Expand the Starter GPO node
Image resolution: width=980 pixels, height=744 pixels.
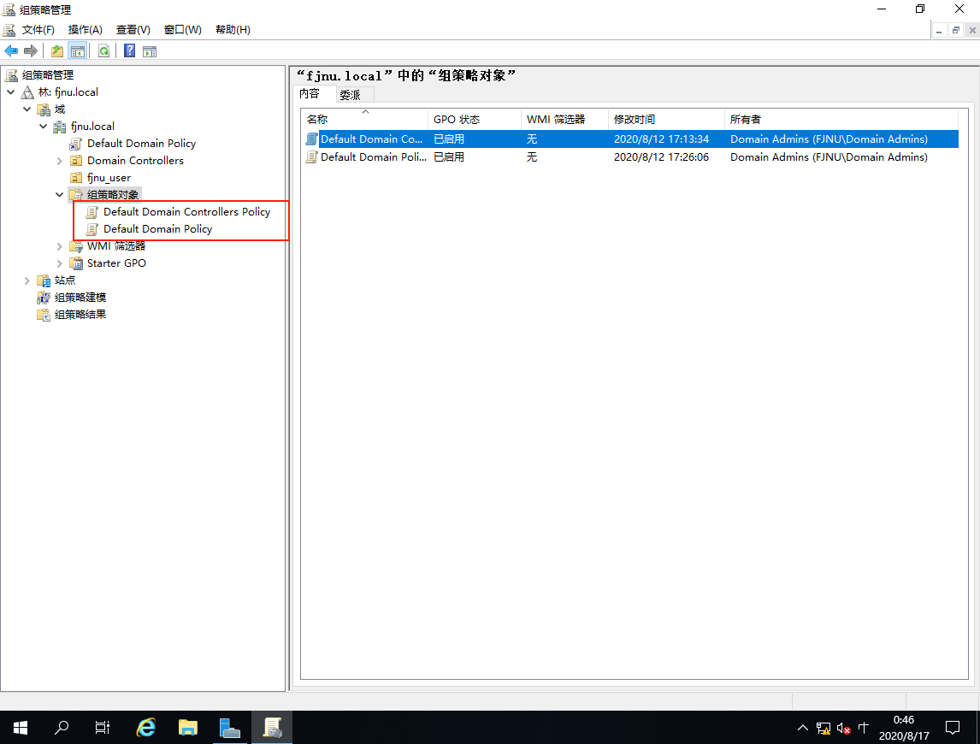click(x=59, y=263)
